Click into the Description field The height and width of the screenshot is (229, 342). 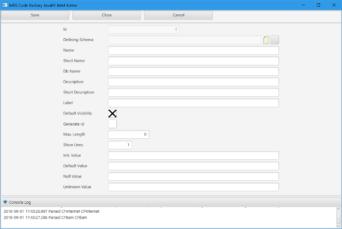(193, 82)
